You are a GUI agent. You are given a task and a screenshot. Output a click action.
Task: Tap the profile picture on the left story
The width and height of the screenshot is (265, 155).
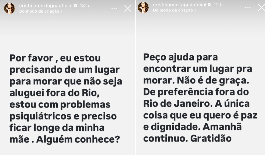[x=9, y=8]
